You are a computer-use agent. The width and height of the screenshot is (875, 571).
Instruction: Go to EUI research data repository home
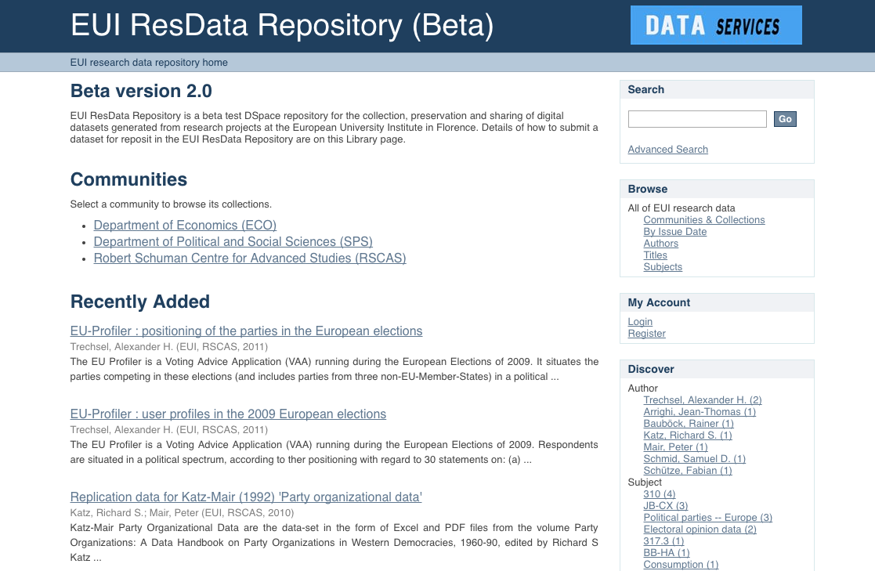149,63
